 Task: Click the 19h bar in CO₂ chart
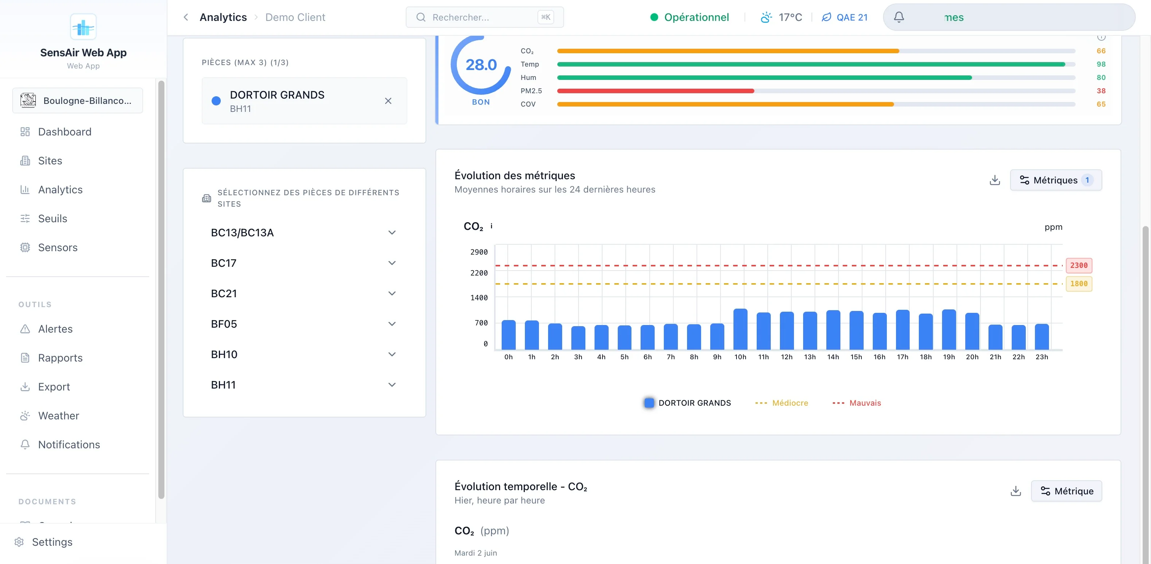point(949,329)
